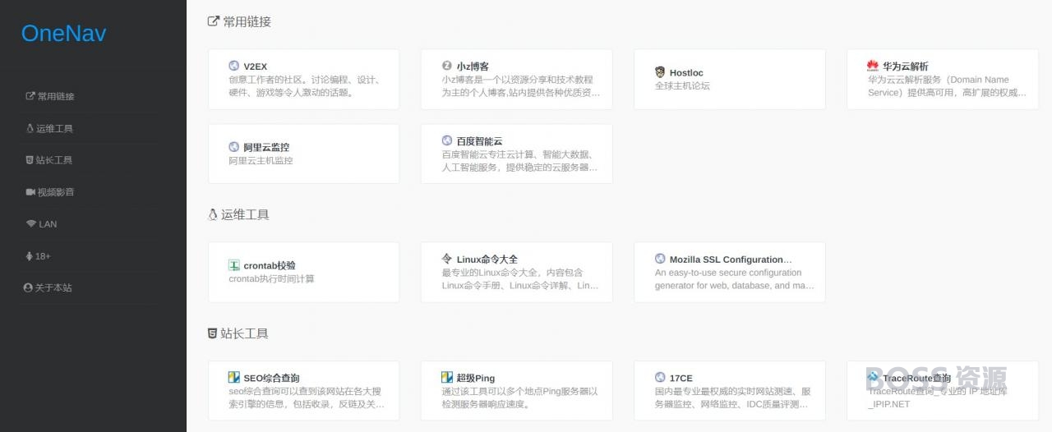Click the 17CE globe favicon

coord(660,378)
